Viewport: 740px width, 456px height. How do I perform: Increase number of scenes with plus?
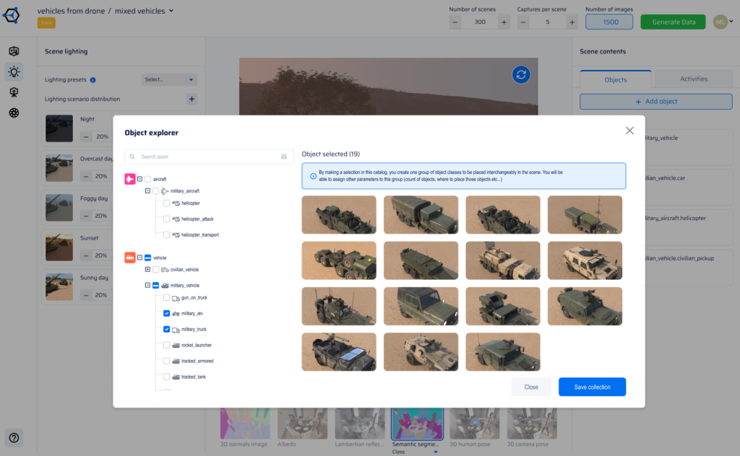click(504, 22)
